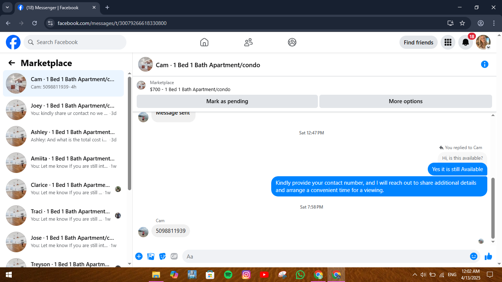The width and height of the screenshot is (502, 282).
Task: Click the volume speaker icon in system tray
Action: coord(423,275)
